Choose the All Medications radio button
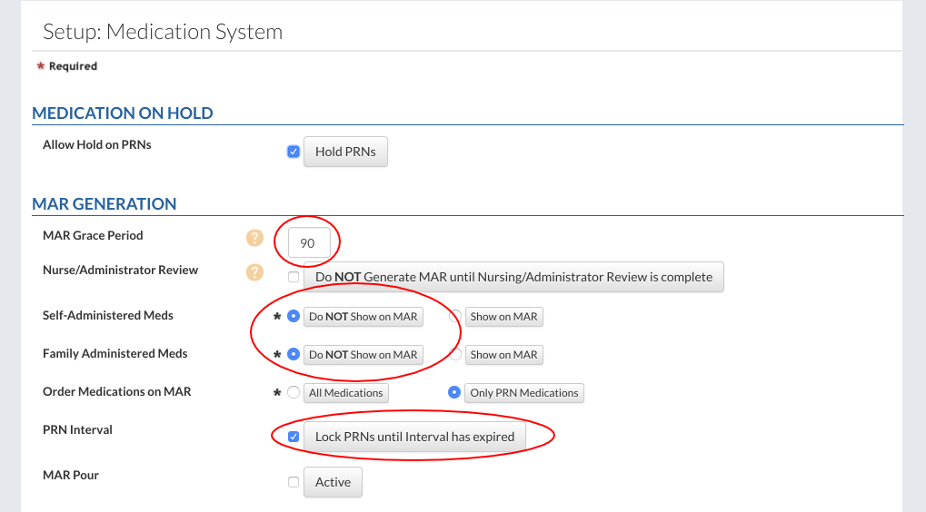The height and width of the screenshot is (512, 926). pyautogui.click(x=294, y=393)
